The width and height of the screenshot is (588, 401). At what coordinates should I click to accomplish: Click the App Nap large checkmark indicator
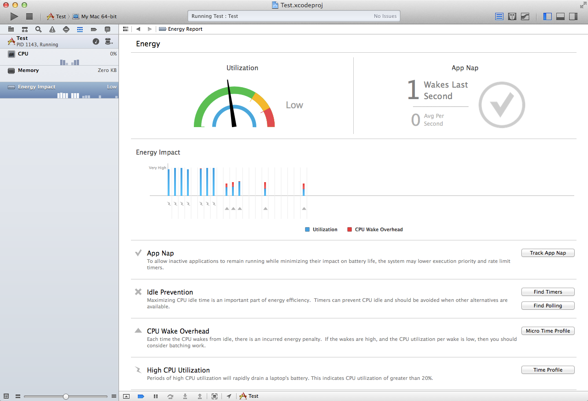tap(502, 105)
